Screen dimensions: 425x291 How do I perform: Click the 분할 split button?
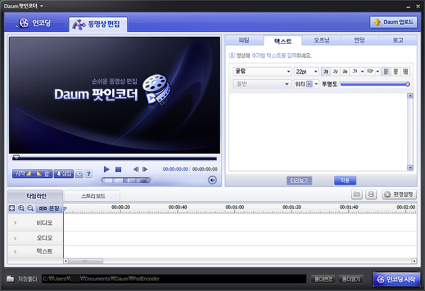[x=49, y=208]
